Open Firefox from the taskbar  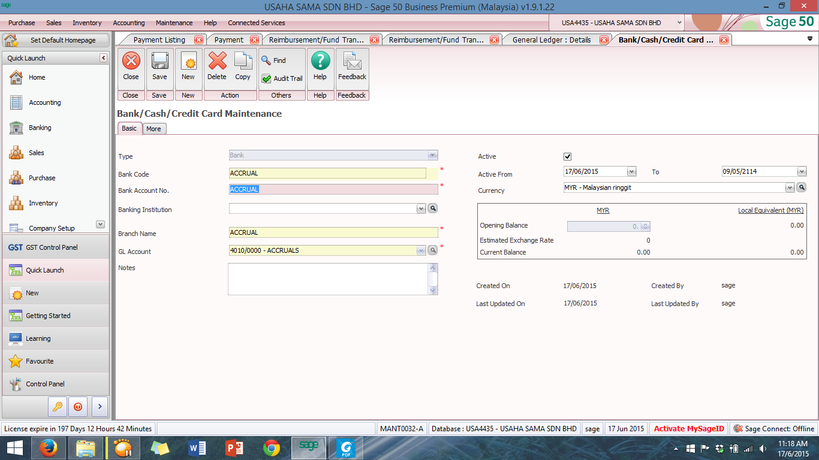click(49, 448)
